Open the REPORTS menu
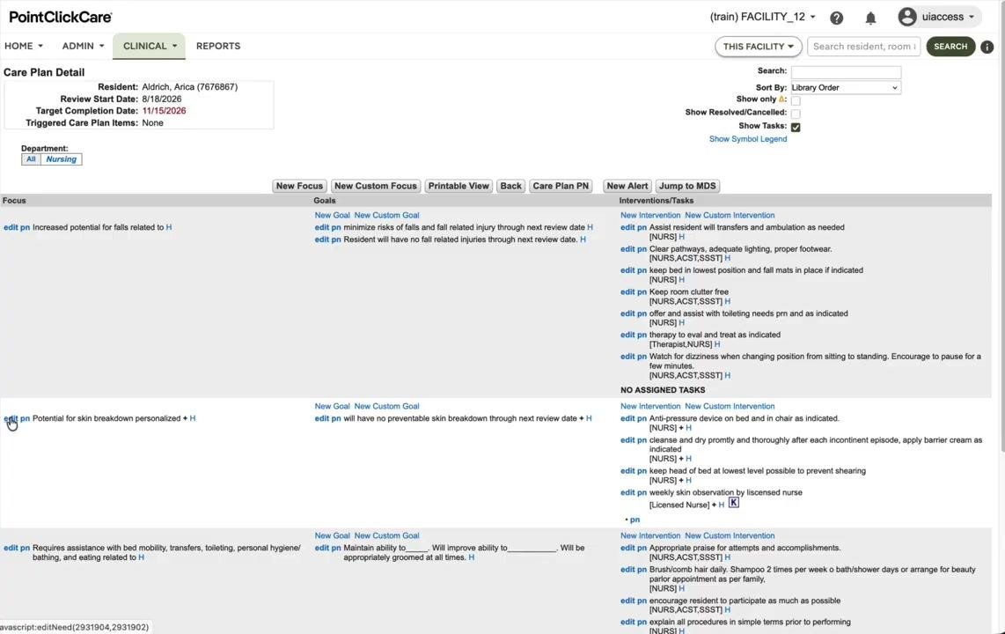Screen dimensions: 1005x634 (218, 46)
